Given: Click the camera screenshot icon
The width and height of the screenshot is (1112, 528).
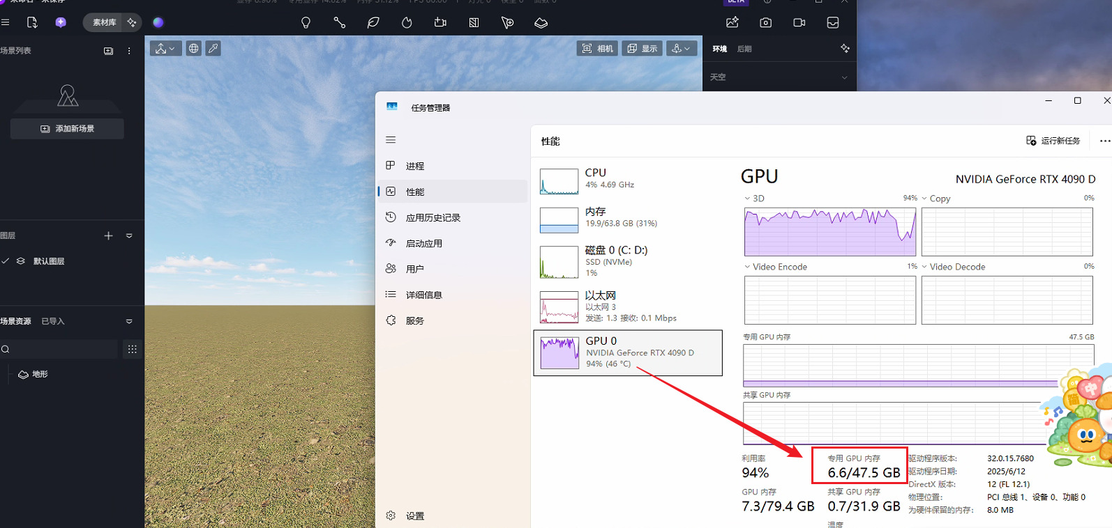Looking at the screenshot, I should pos(766,22).
